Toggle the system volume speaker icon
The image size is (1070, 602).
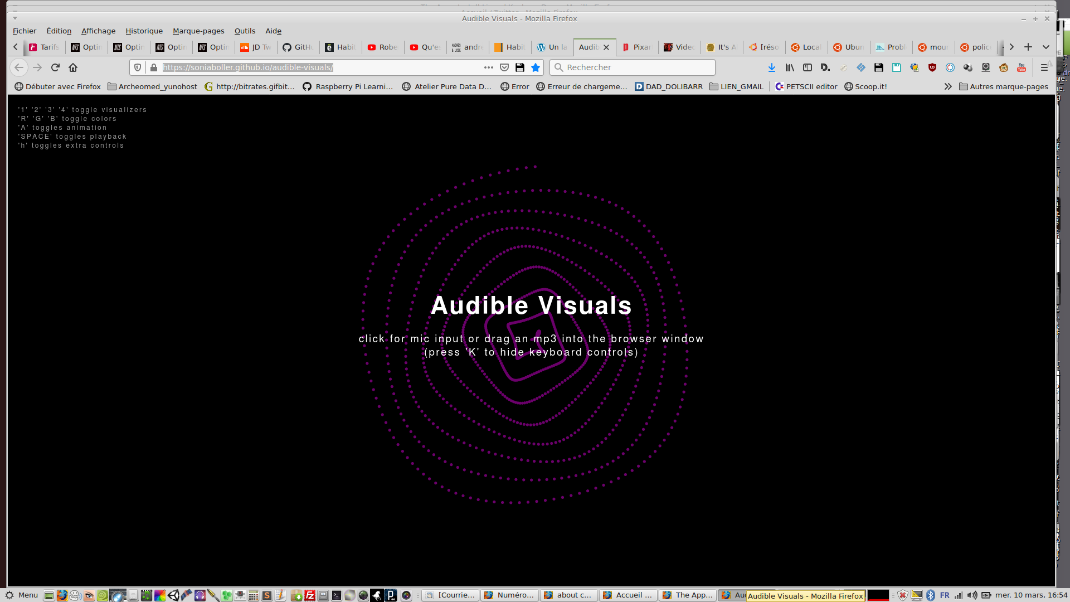[972, 595]
